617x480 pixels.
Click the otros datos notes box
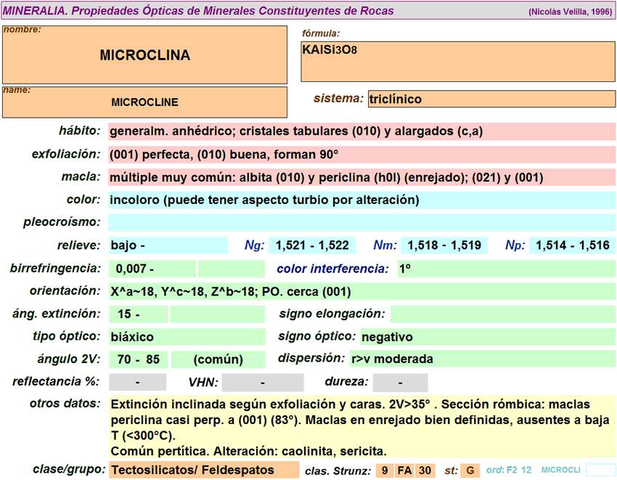tap(361, 427)
